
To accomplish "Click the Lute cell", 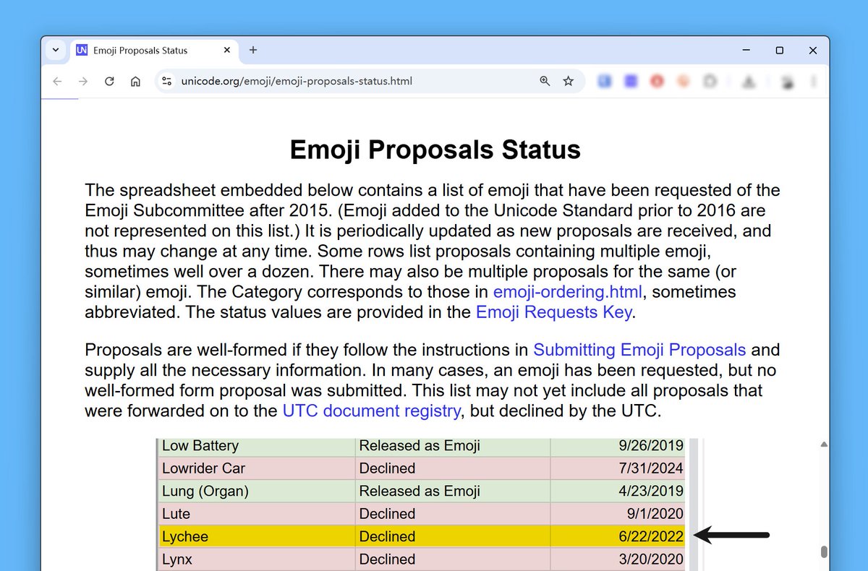I will [257, 514].
